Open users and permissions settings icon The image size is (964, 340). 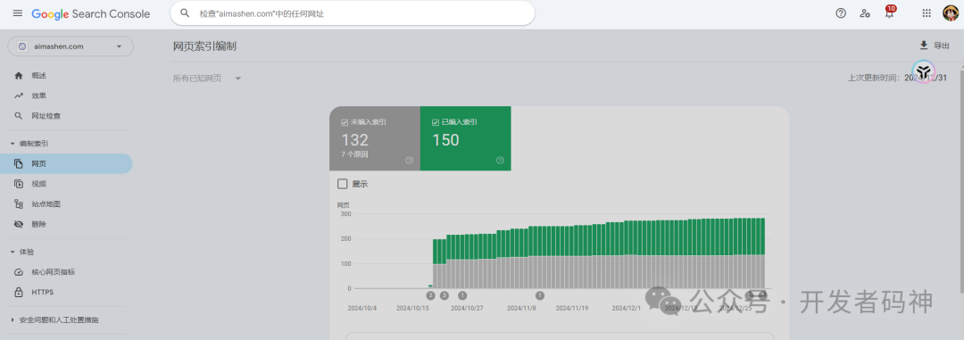click(865, 12)
